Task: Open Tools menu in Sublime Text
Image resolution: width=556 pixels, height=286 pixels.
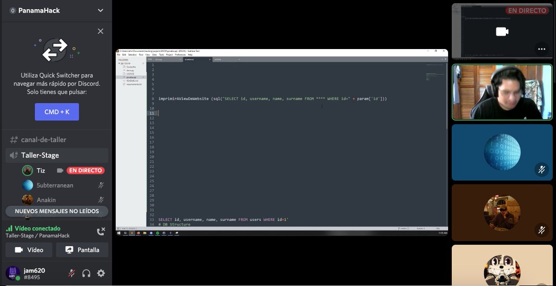Action: coord(161,55)
